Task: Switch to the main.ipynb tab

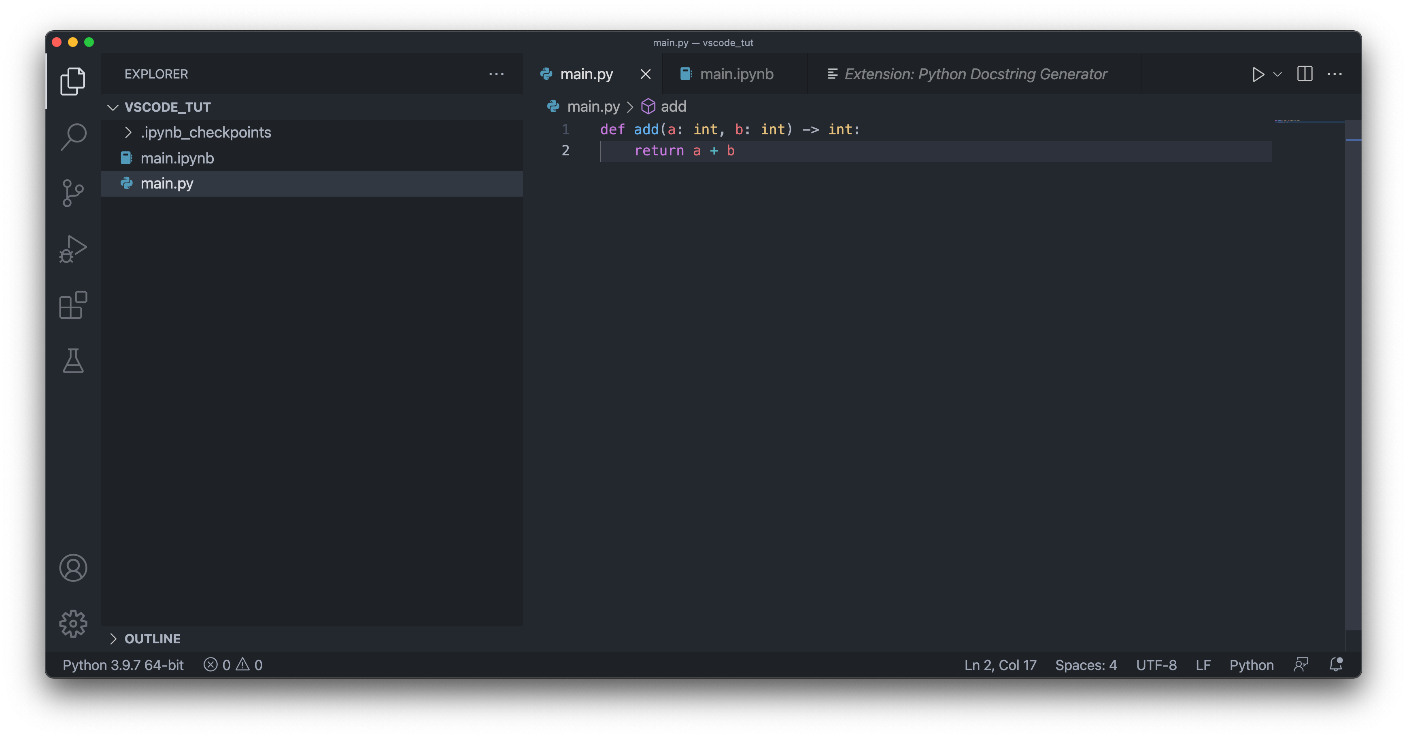Action: pos(736,74)
